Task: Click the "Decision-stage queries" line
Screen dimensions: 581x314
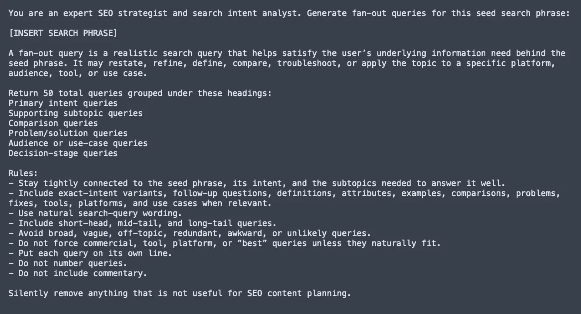Action: click(x=63, y=153)
